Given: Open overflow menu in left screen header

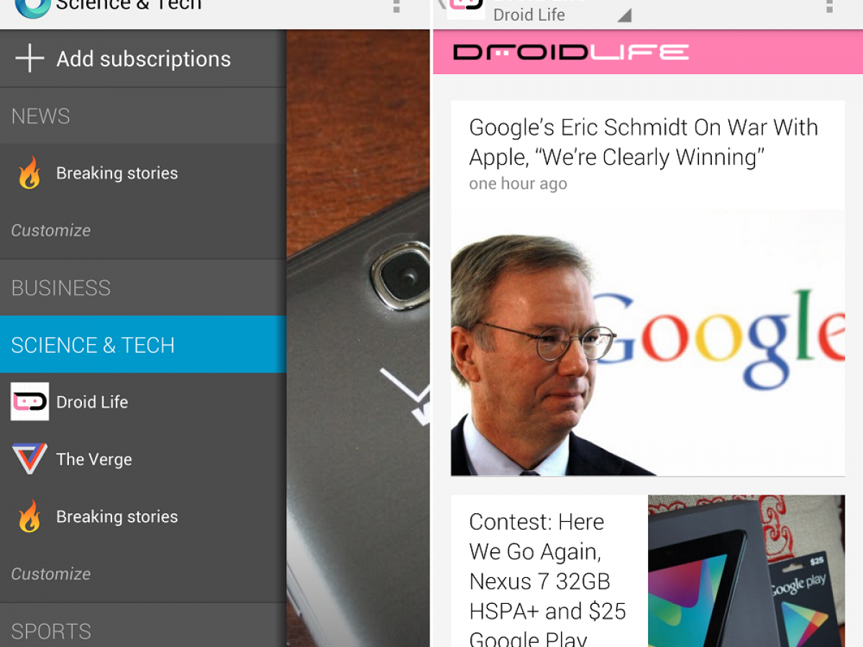Looking at the screenshot, I should pyautogui.click(x=396, y=6).
